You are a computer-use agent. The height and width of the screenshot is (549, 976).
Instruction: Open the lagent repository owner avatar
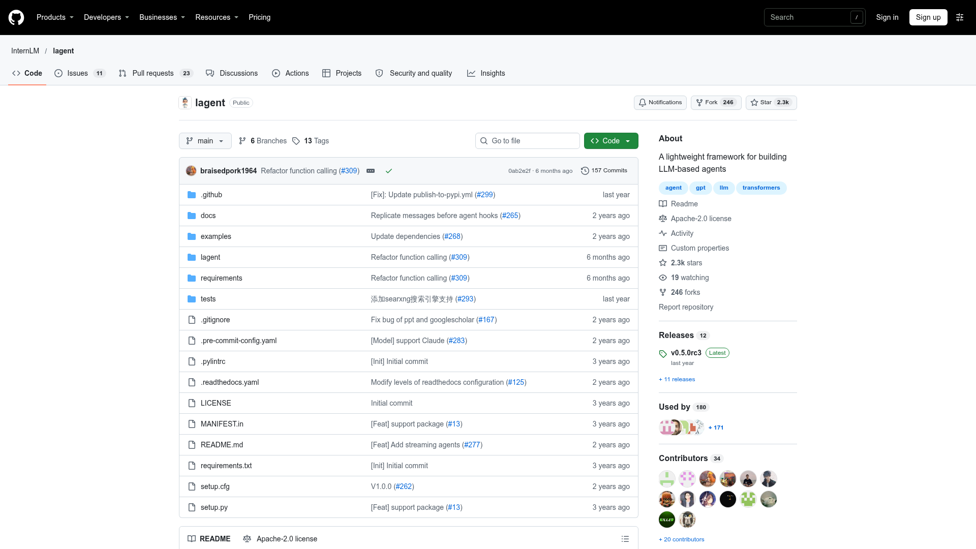185,103
